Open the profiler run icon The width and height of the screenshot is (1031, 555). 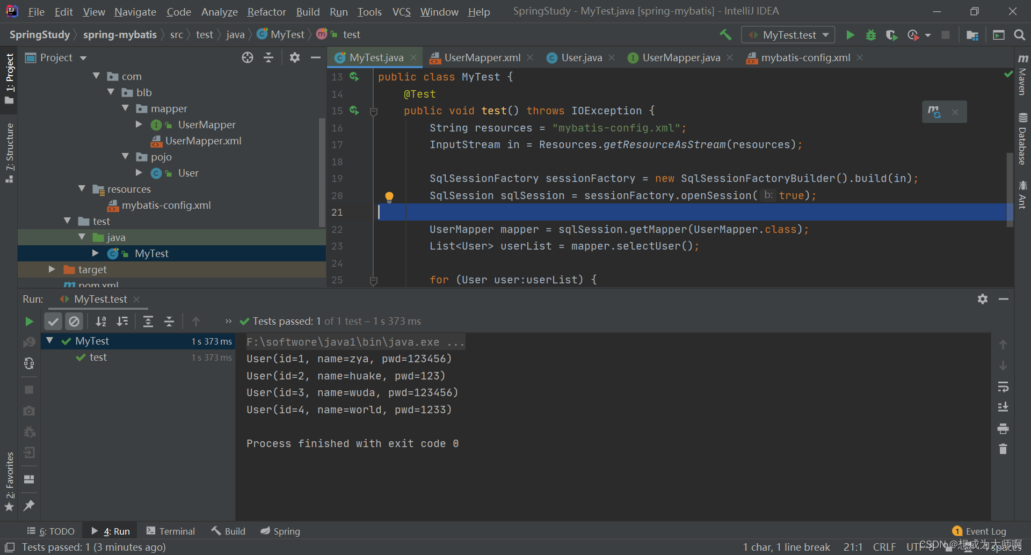click(x=913, y=35)
